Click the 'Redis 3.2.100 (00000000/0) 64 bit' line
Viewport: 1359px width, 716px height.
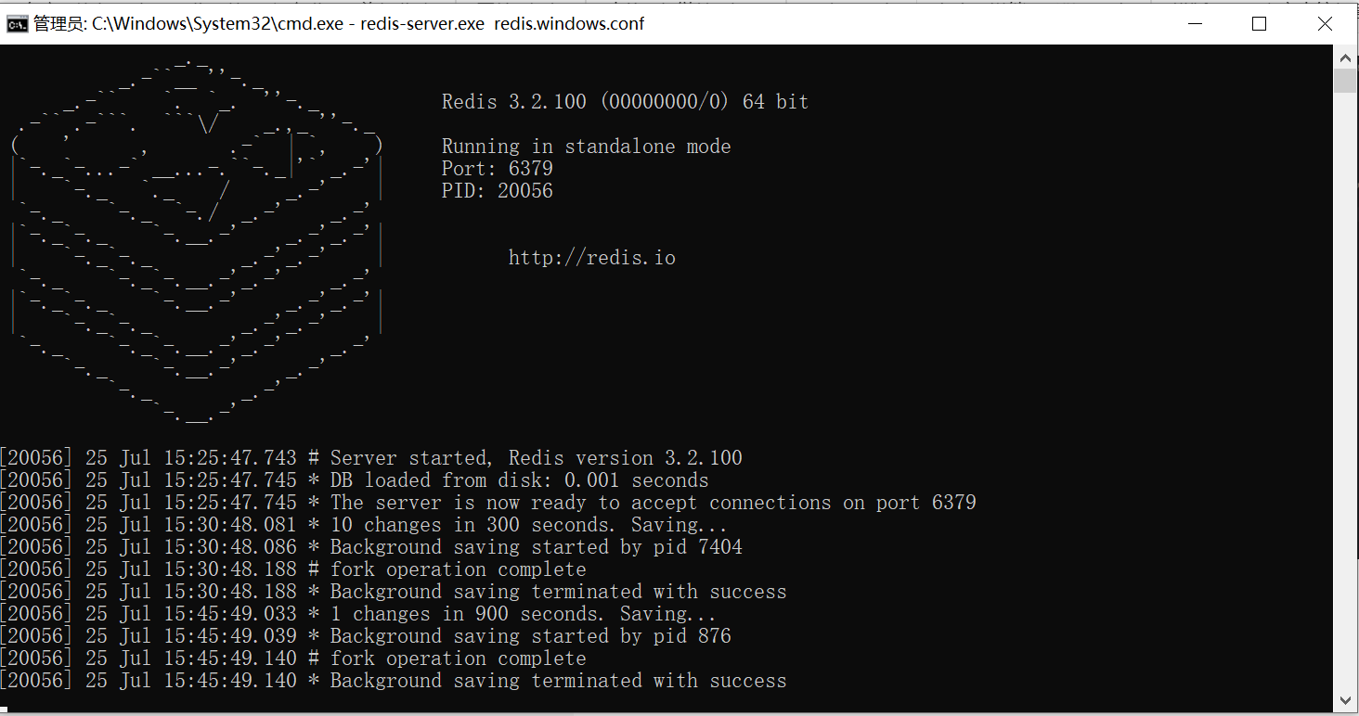[x=625, y=102]
